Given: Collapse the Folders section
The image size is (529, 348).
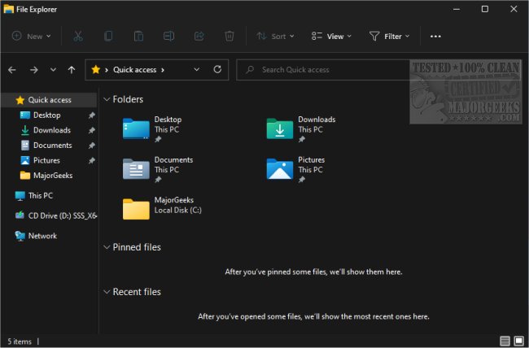Looking at the screenshot, I should pos(107,99).
